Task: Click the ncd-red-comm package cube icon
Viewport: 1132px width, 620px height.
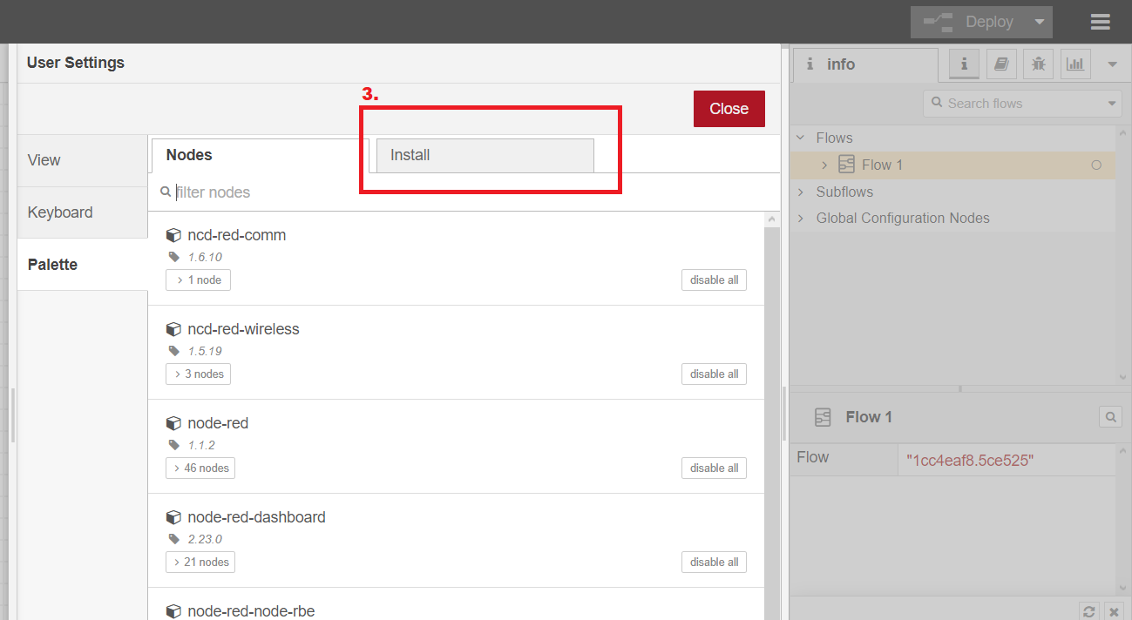Action: 173,235
